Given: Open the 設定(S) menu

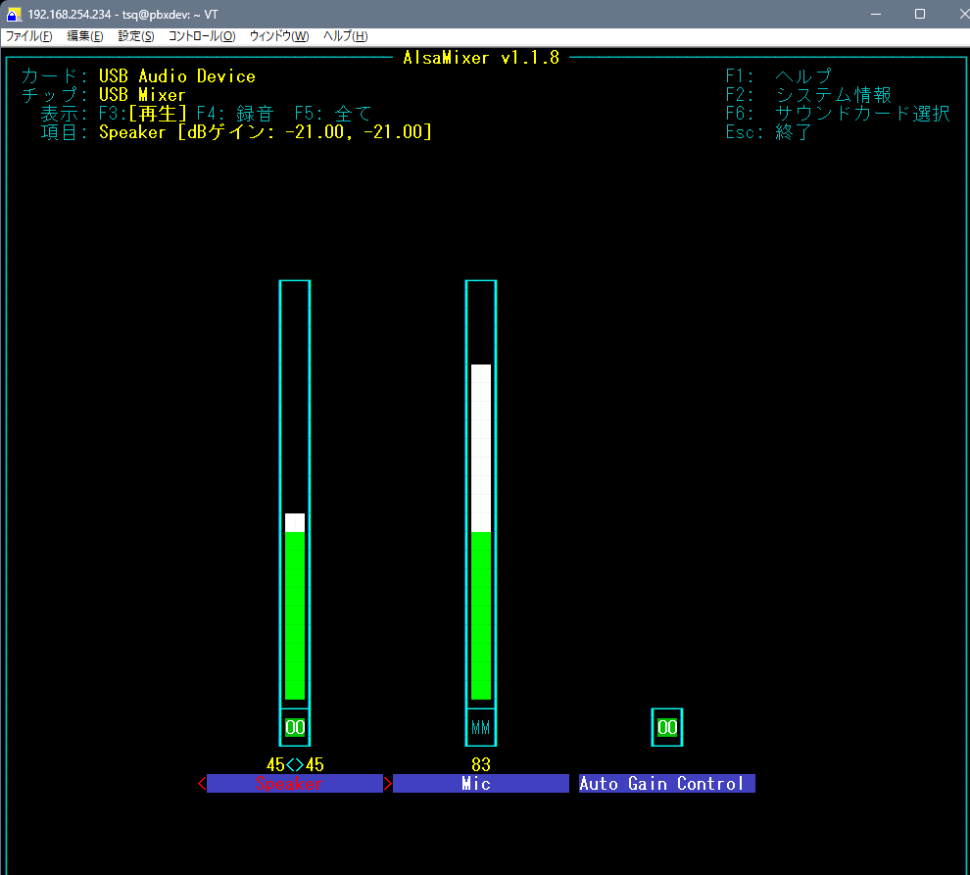Looking at the screenshot, I should (x=136, y=36).
